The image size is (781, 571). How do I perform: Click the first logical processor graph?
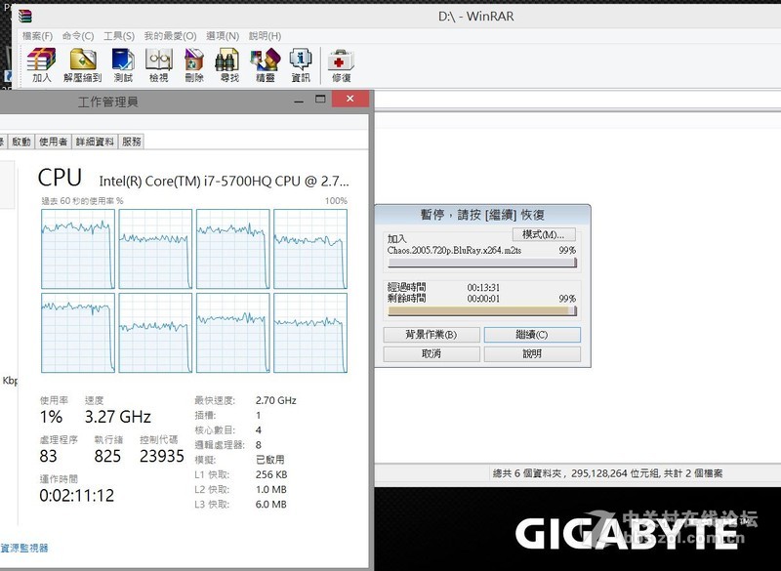[78, 249]
